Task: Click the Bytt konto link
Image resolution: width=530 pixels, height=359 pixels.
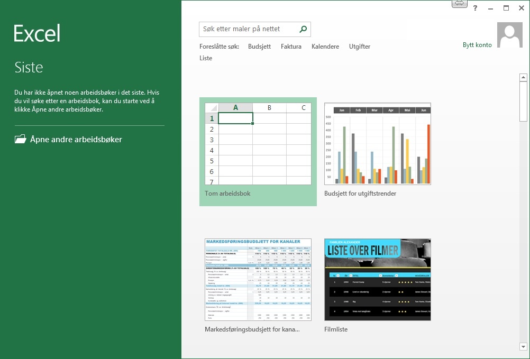Action: point(477,45)
